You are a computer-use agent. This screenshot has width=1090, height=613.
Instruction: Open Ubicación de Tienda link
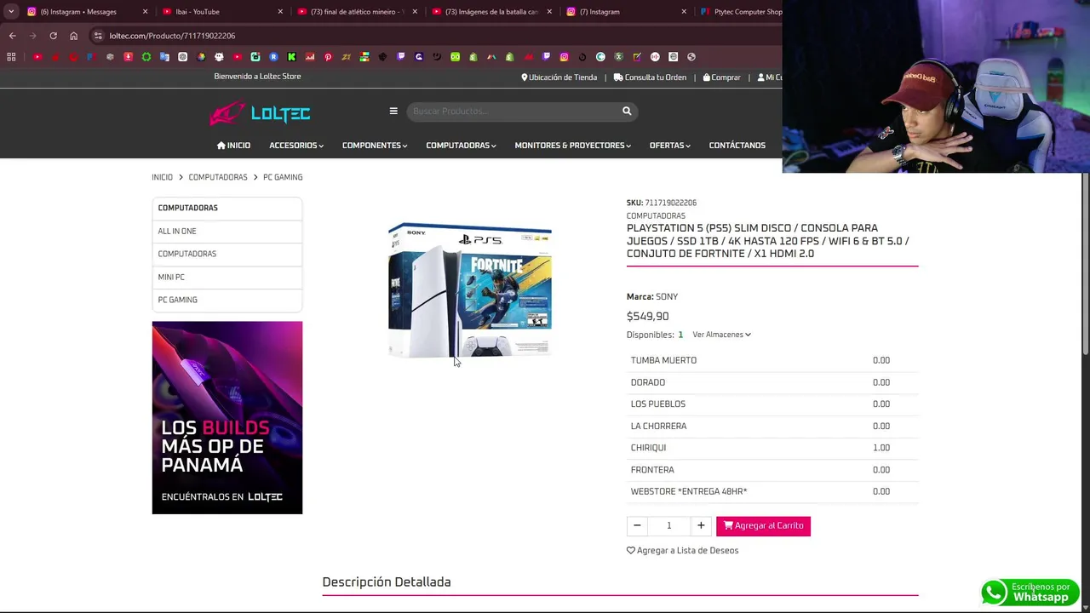pos(559,77)
